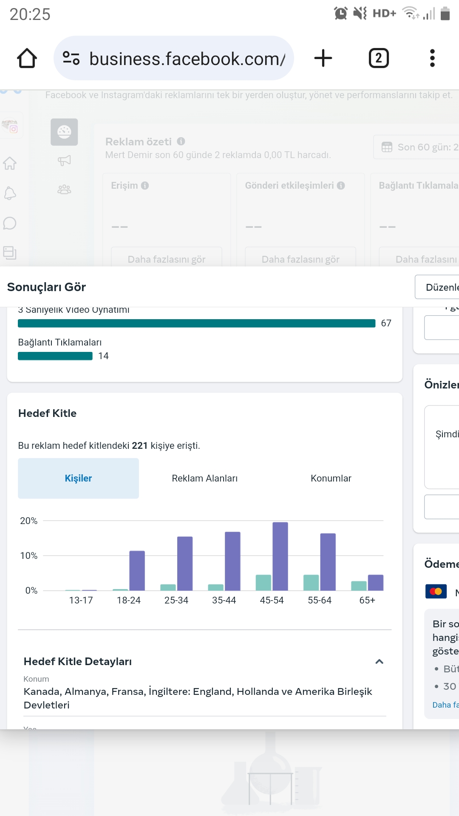This screenshot has width=459, height=816.
Task: Click the 45-54 purple chart bar
Action: click(280, 556)
